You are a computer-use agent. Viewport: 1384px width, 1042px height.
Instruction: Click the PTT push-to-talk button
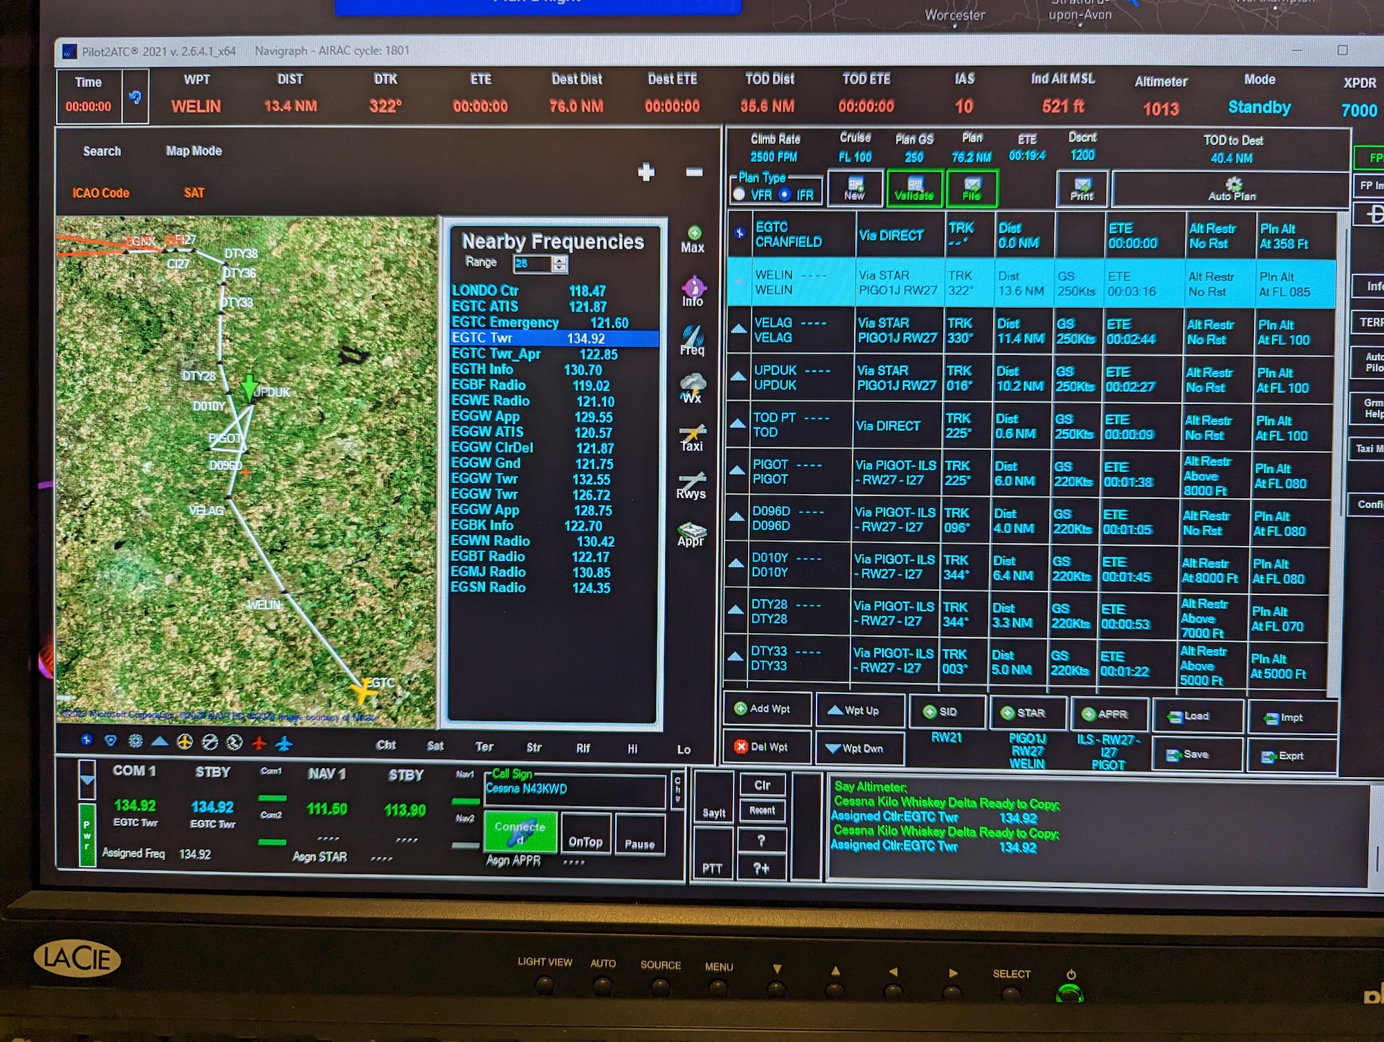click(x=713, y=854)
